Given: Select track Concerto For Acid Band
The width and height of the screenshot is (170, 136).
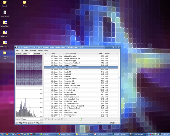Looking at the screenshot, I should [x=81, y=63].
